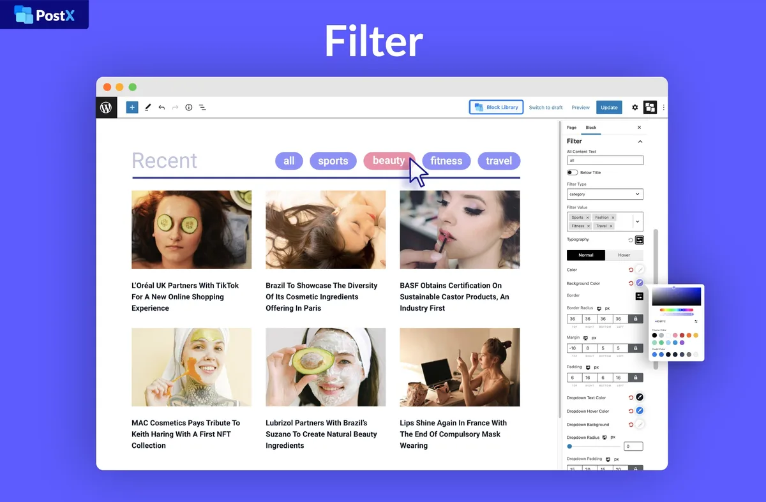Screen dimensions: 766x502
Task: Open Dropdown Radius px unit selector
Action: pos(613,438)
